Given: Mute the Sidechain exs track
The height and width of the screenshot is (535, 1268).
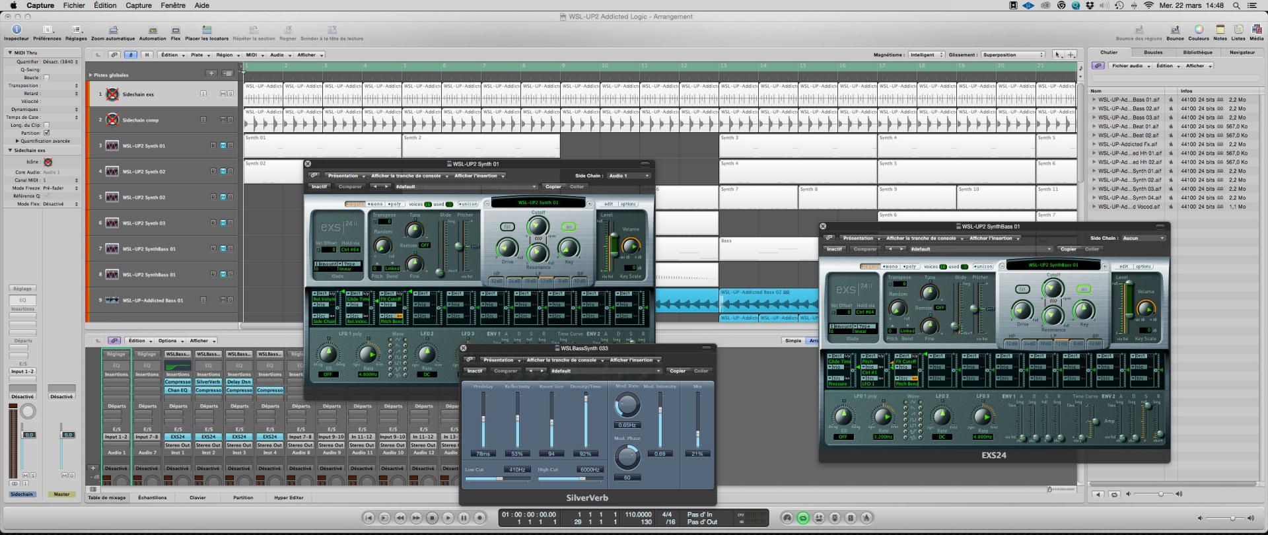Looking at the screenshot, I should tap(223, 94).
